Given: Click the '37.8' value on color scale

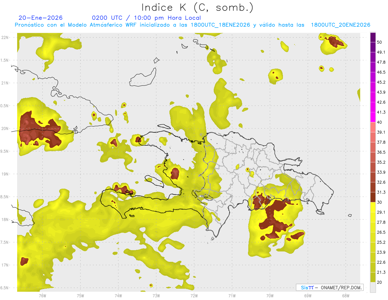Looking at the screenshot, I should click(x=381, y=142).
